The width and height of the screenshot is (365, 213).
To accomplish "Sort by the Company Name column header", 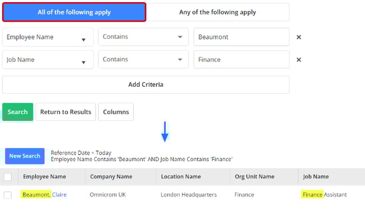I will (x=111, y=177).
